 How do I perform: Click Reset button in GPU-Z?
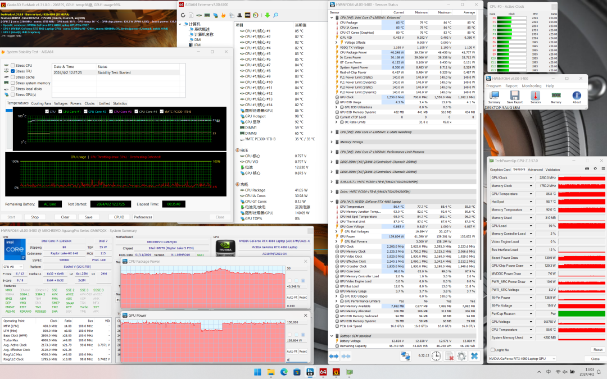[597, 350]
